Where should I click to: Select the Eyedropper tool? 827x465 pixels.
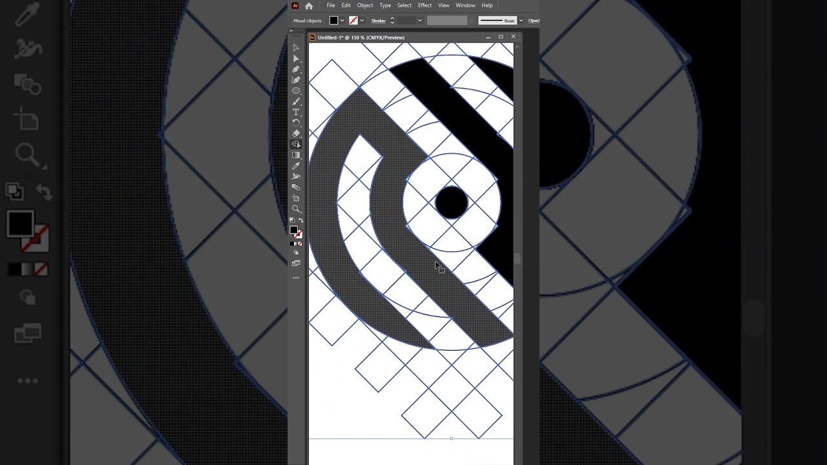pyautogui.click(x=296, y=167)
